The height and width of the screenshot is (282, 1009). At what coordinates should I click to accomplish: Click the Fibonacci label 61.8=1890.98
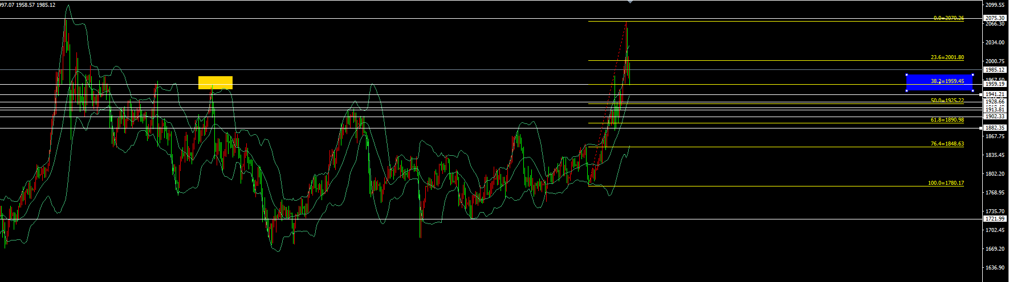click(947, 120)
